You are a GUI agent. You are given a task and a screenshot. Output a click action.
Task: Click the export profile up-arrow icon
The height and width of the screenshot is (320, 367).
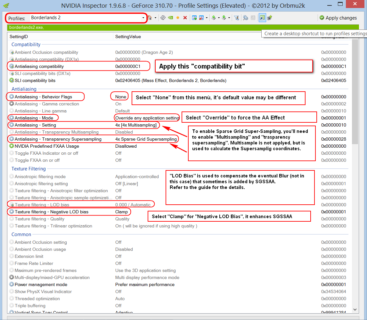click(214, 18)
